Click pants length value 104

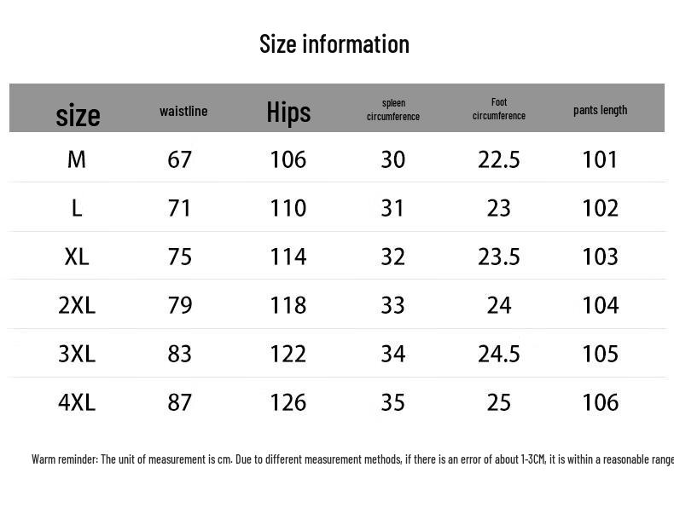(x=600, y=305)
